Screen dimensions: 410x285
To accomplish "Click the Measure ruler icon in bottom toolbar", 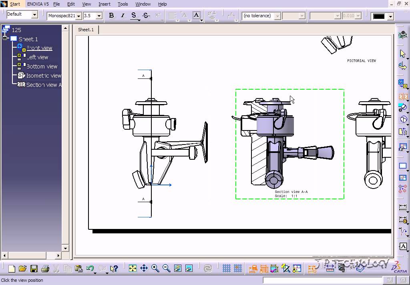I will click(x=330, y=268).
